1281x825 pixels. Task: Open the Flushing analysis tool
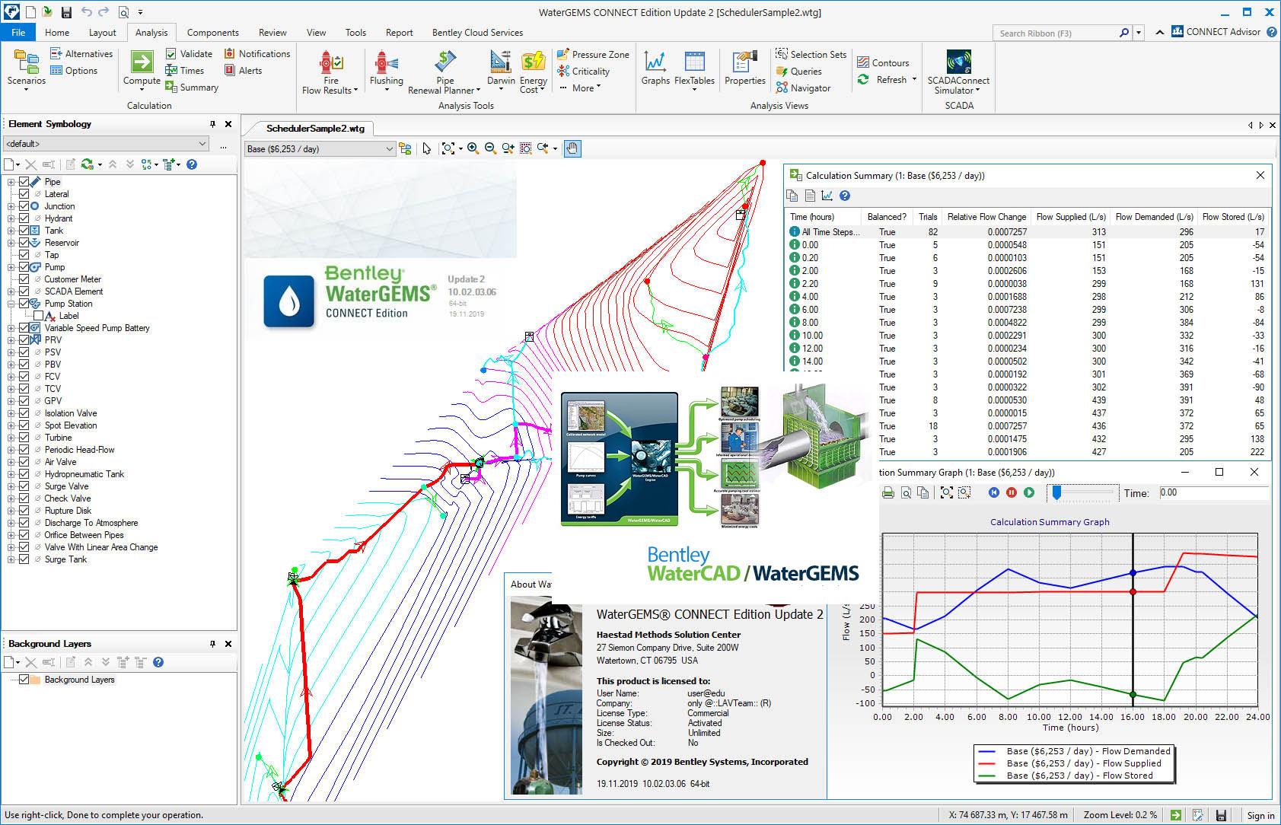coord(387,71)
